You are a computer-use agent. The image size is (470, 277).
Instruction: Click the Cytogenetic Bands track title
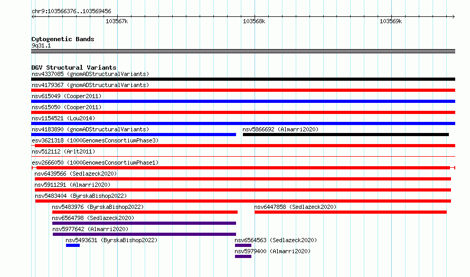63,39
